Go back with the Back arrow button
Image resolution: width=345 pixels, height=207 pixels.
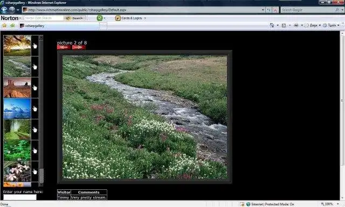click(x=4, y=10)
